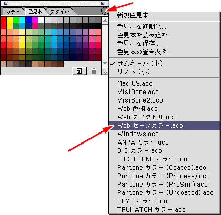Choose ANPA カラー.aco

164,142
